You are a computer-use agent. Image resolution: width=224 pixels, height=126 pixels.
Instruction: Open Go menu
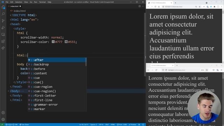tap(31, 2)
